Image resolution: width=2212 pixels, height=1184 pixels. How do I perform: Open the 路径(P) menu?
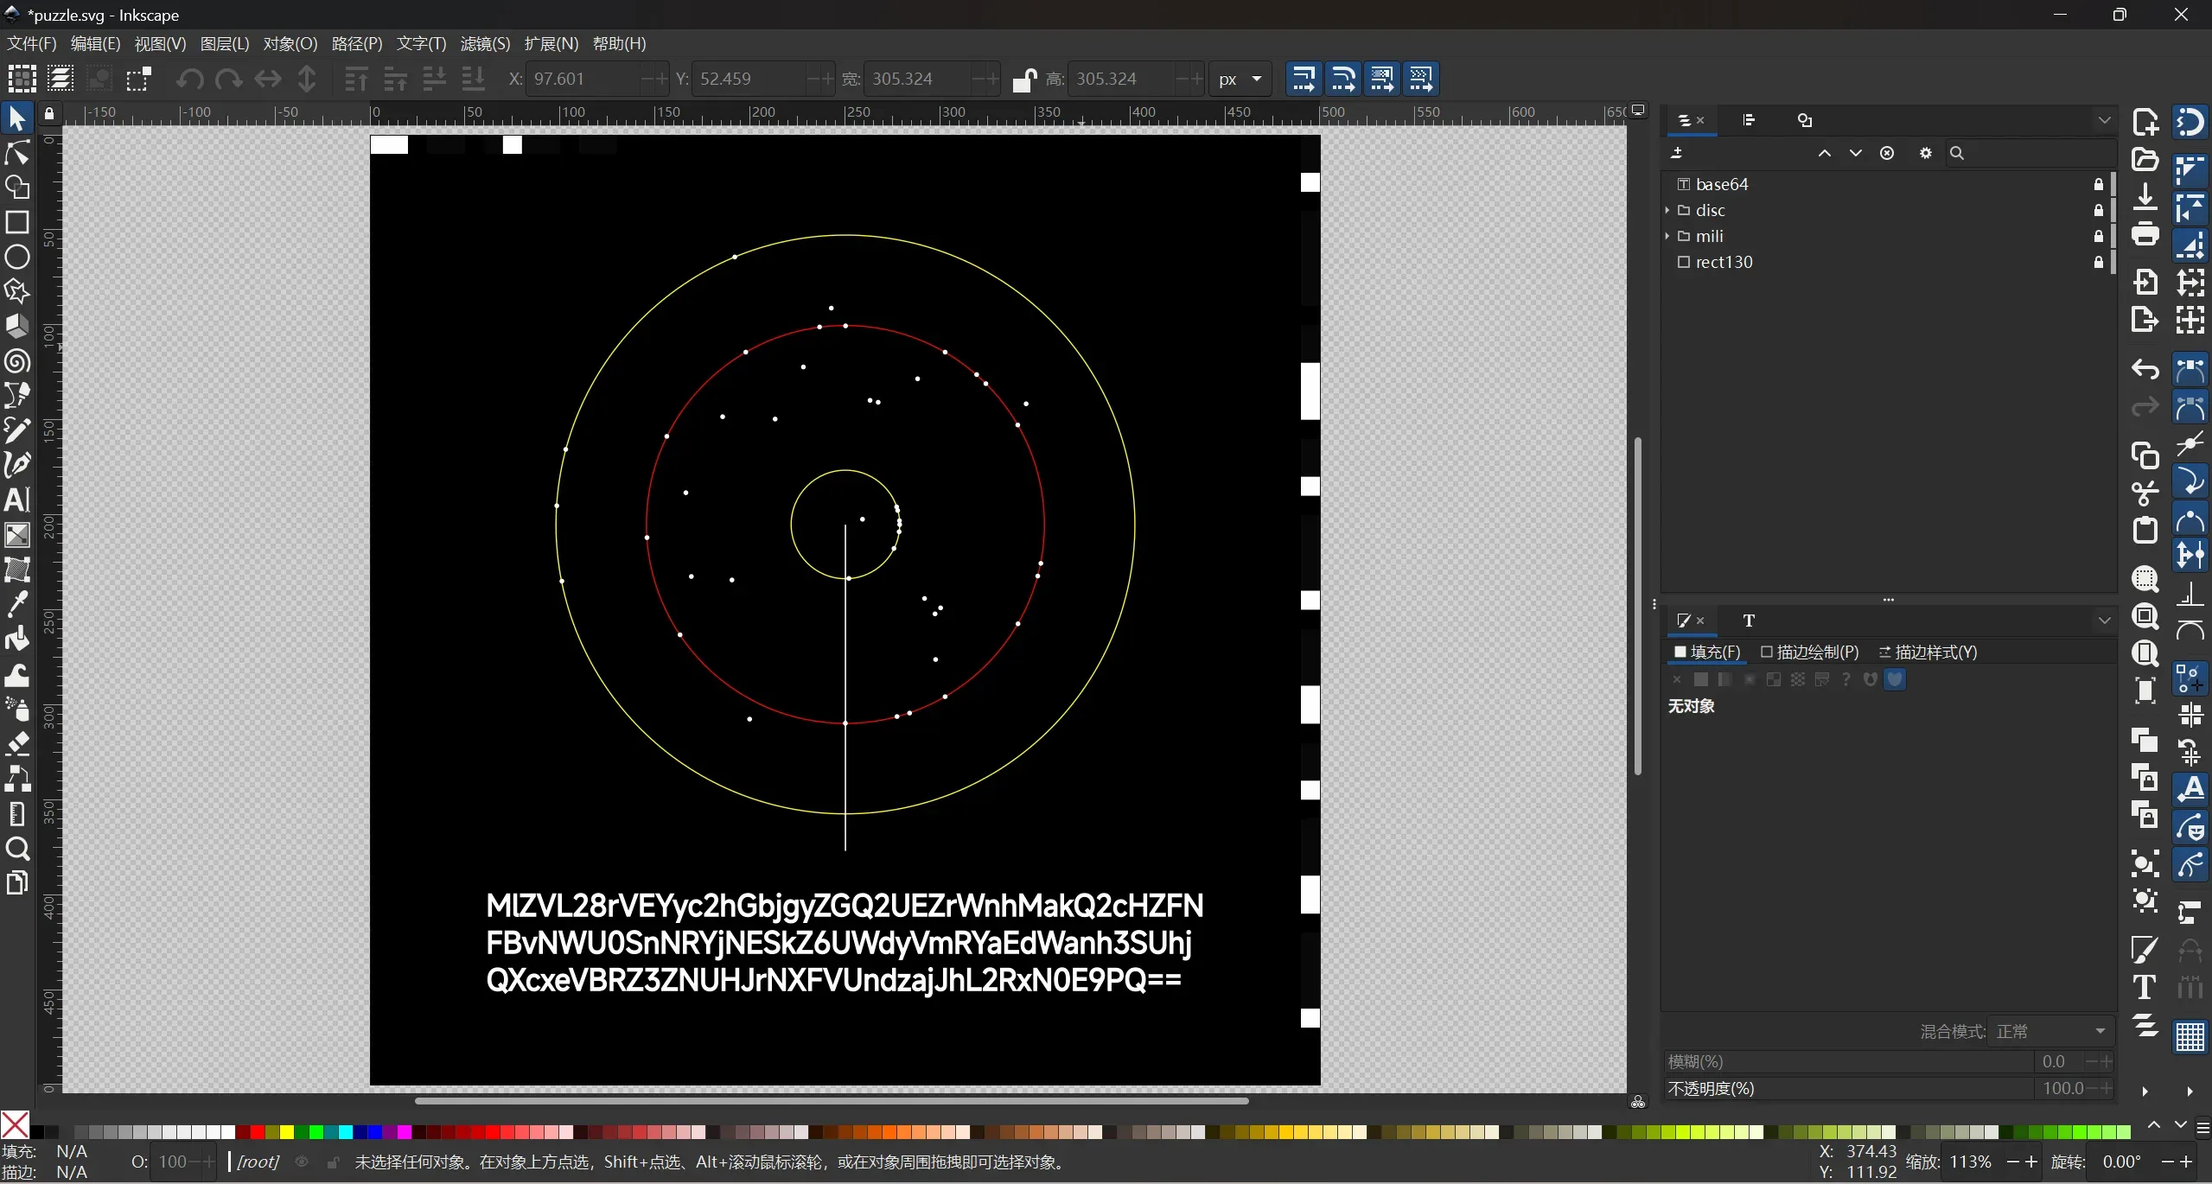[x=357, y=43]
